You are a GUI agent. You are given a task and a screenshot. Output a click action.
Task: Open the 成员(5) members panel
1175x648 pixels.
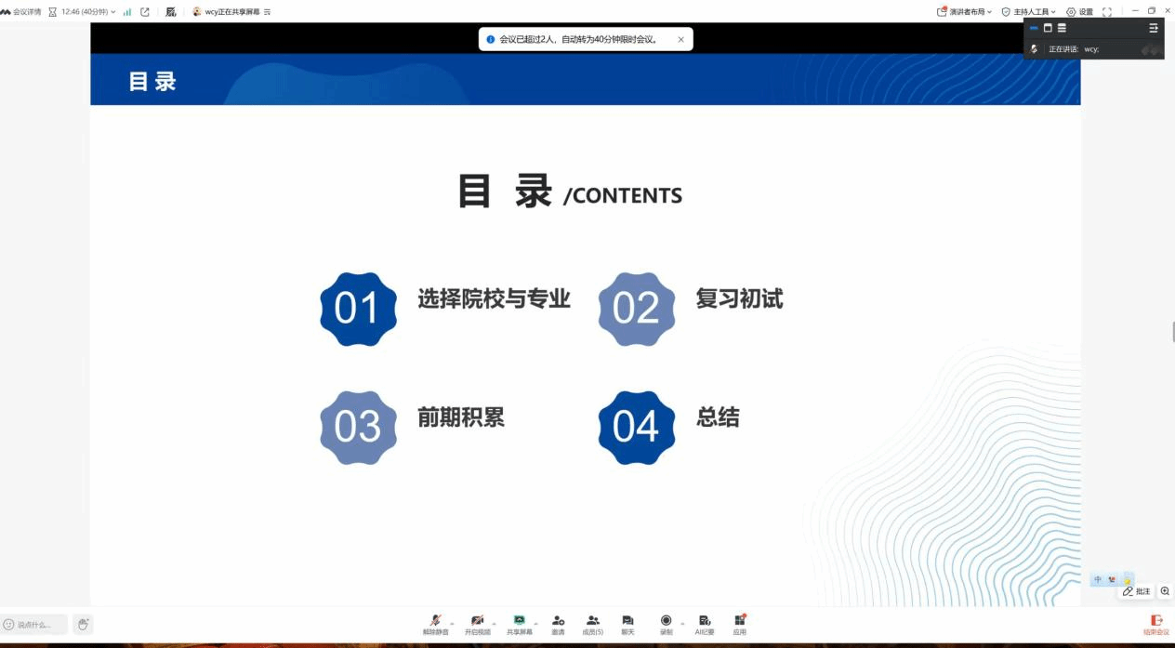[x=593, y=622]
